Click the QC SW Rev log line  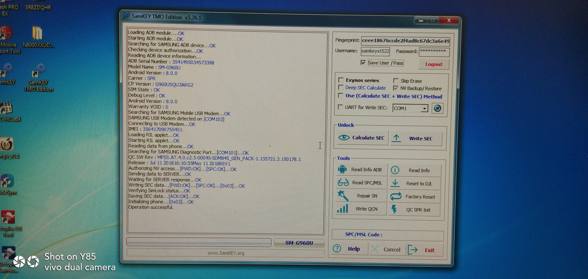point(215,159)
